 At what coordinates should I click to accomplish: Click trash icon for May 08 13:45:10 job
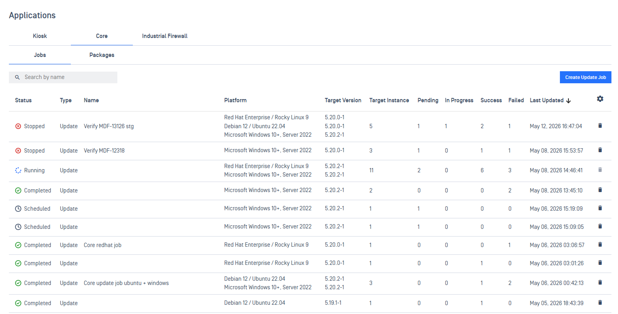[x=600, y=190]
